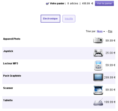Viewport: 118px width, 111px height.
Task: Click the 8 articles cart count
Action: tap(73, 4)
